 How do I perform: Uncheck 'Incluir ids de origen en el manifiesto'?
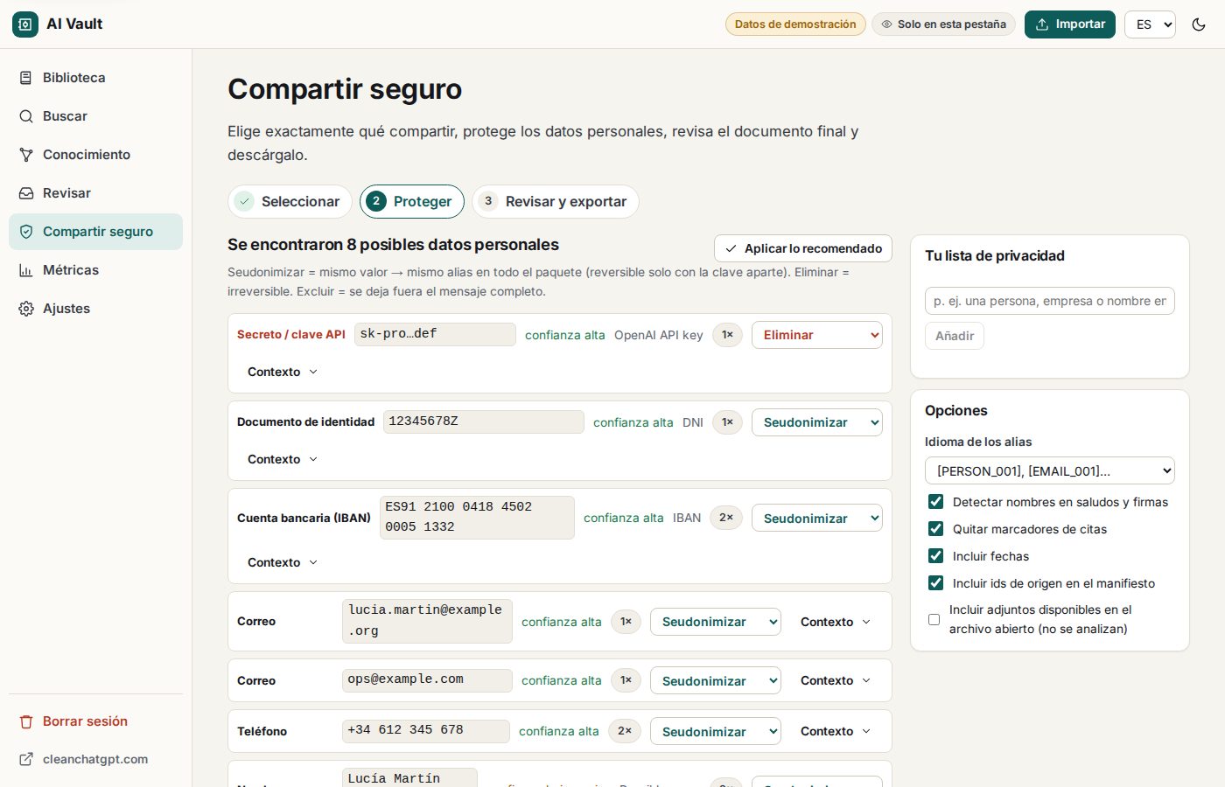click(935, 583)
